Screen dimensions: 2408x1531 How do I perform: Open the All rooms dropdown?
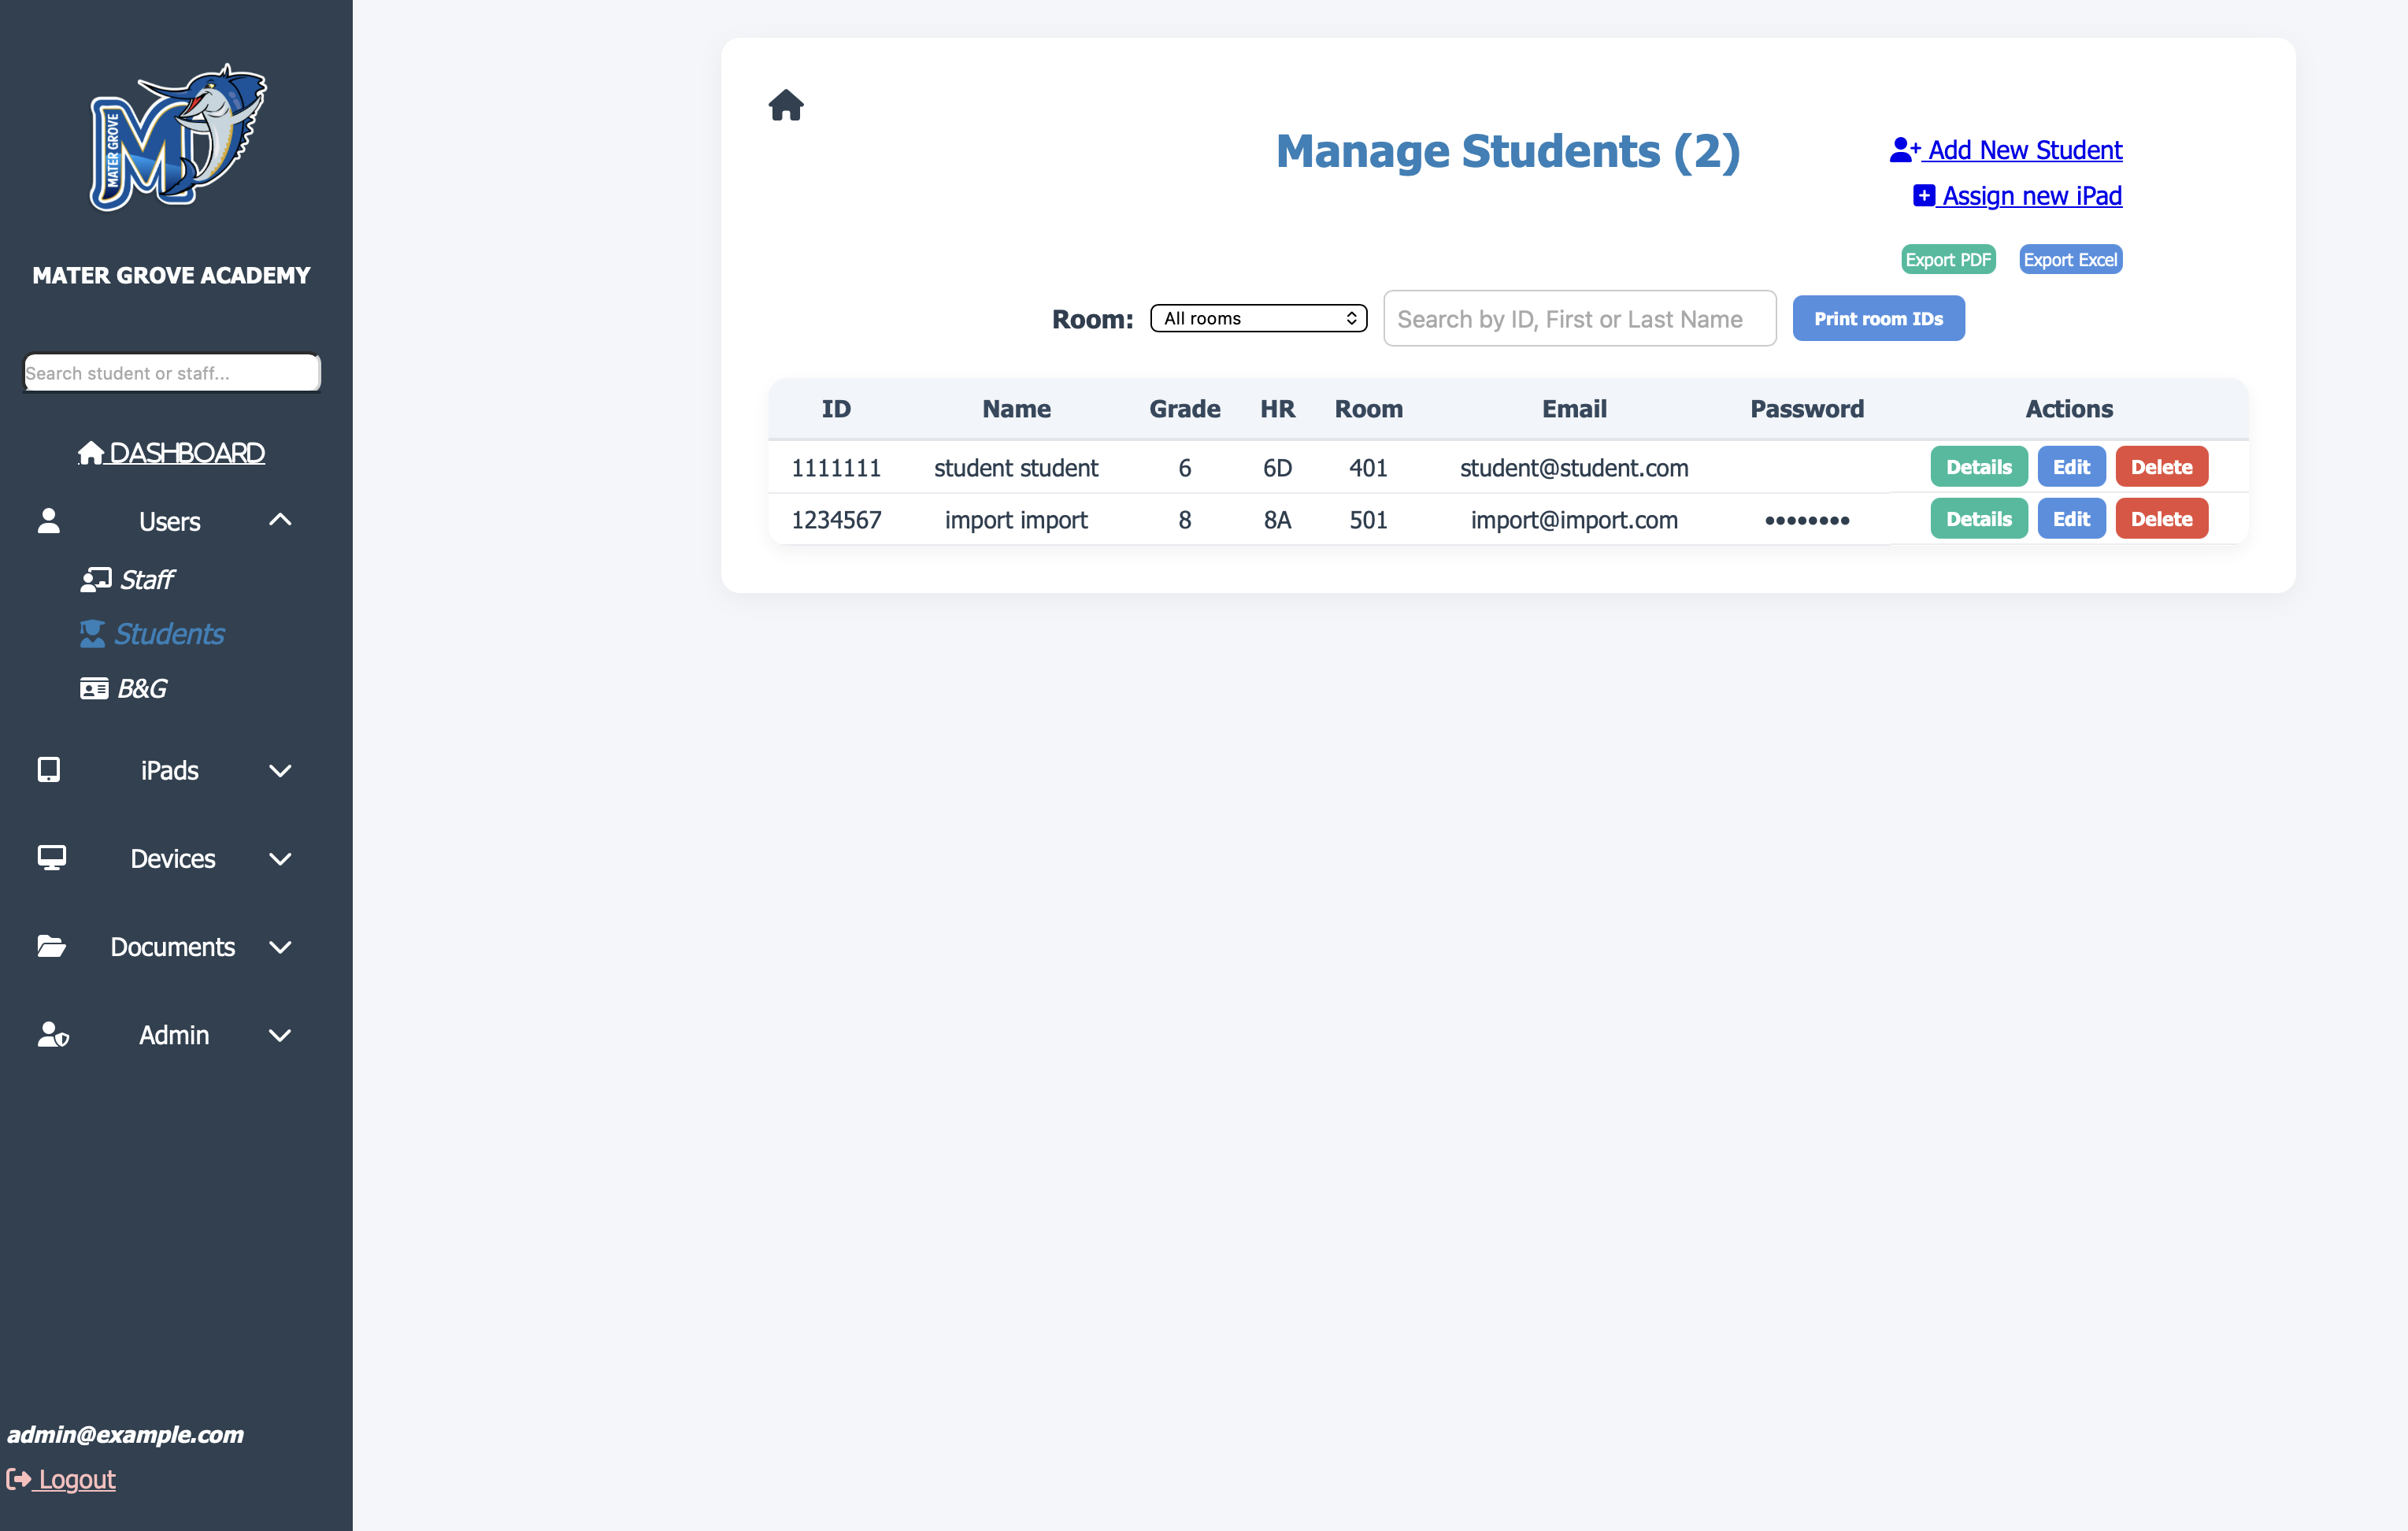1258,318
